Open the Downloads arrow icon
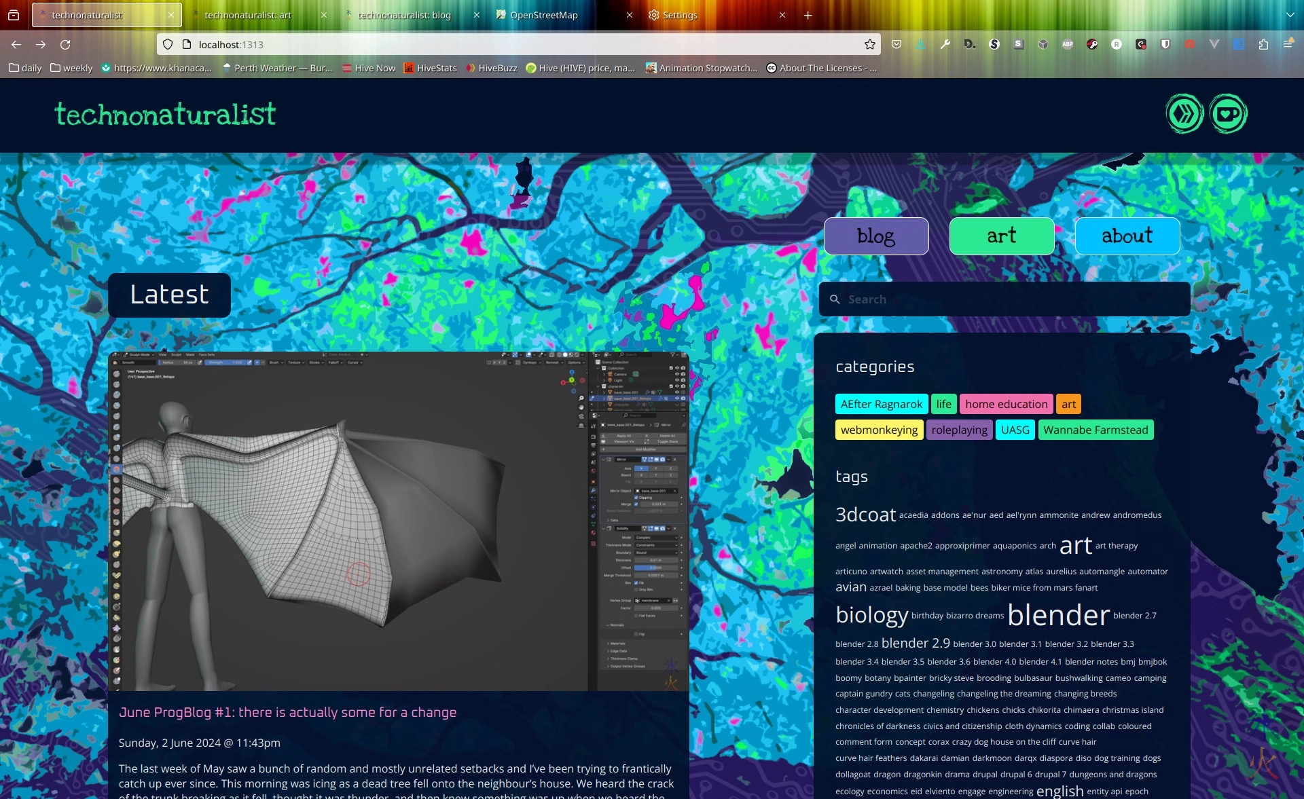 [x=920, y=44]
